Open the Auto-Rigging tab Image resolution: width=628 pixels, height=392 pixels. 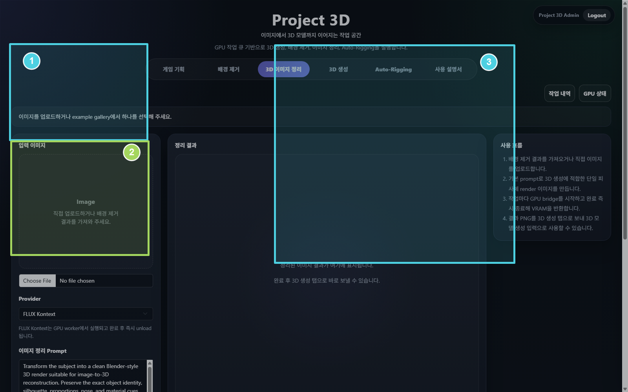coord(393,69)
